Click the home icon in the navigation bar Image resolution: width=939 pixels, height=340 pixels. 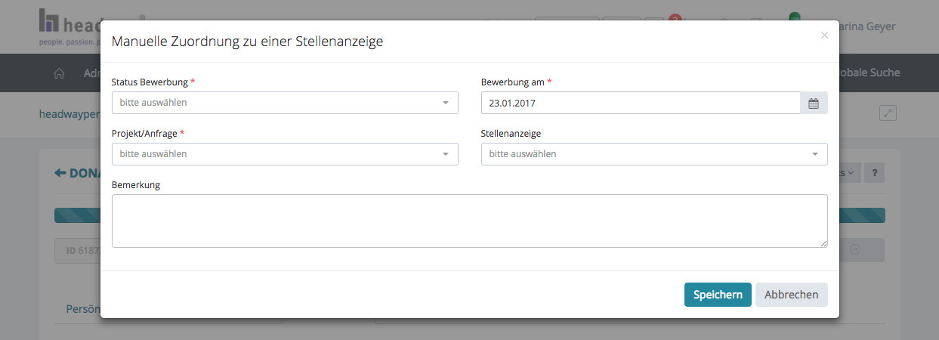[59, 73]
